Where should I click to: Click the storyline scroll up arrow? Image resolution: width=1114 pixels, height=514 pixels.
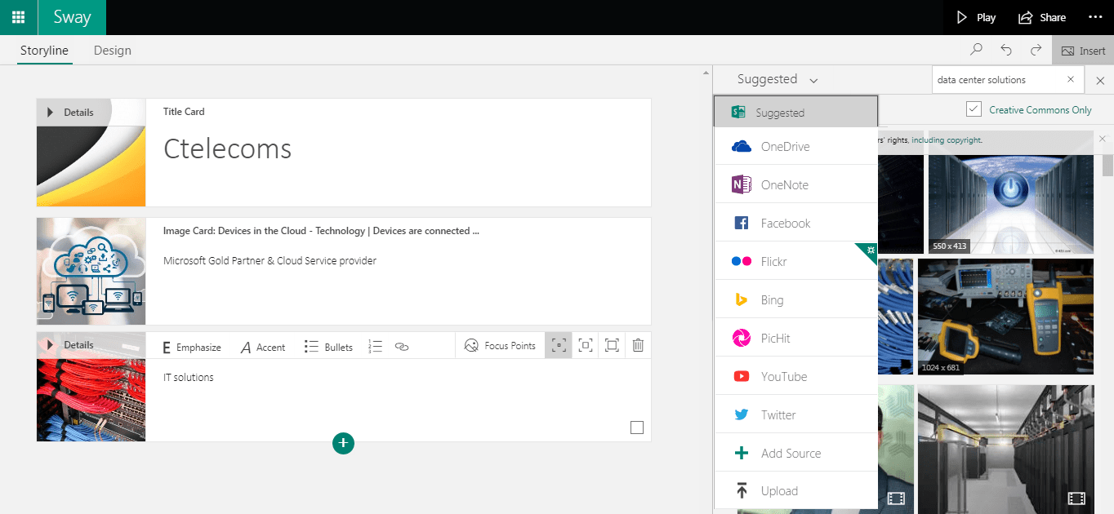coord(706,73)
